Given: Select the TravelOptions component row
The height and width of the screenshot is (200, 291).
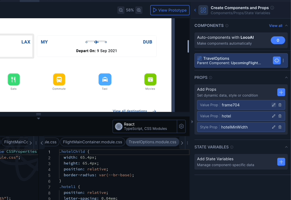Looking at the screenshot, I should pos(241,61).
